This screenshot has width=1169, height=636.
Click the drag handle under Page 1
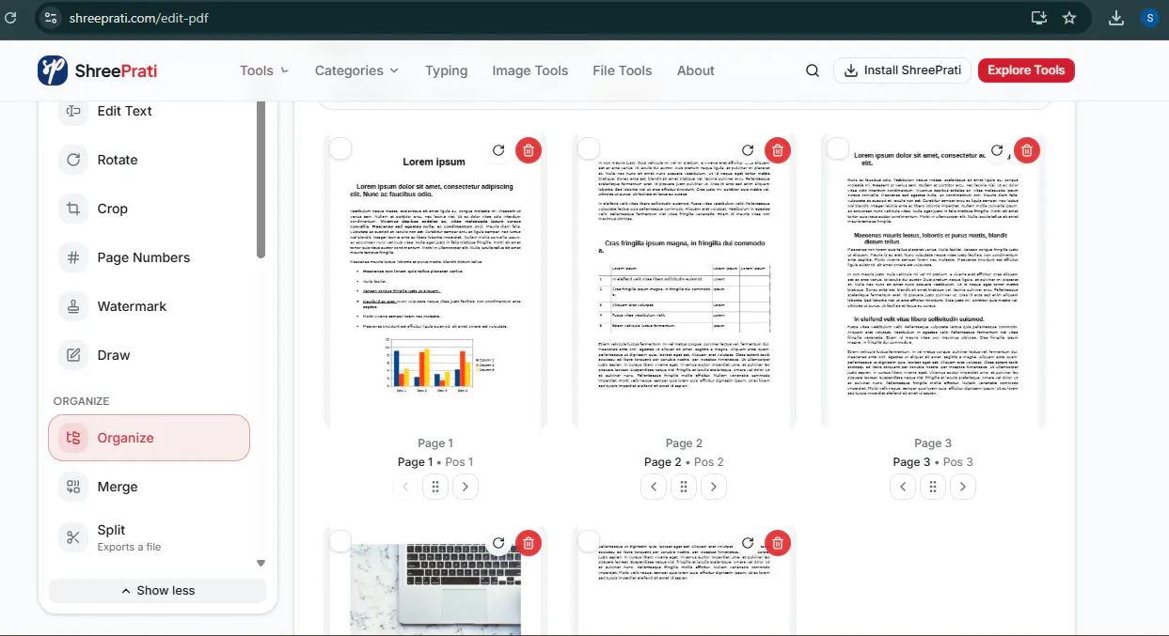(x=435, y=487)
